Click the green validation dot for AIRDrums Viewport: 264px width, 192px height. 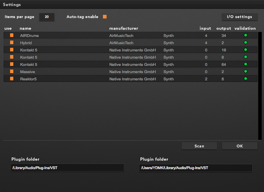coord(245,35)
